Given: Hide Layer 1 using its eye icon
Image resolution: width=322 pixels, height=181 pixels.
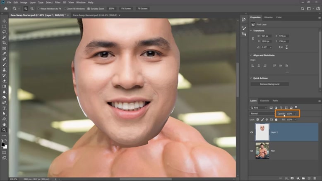Looking at the screenshot, I should (252, 132).
